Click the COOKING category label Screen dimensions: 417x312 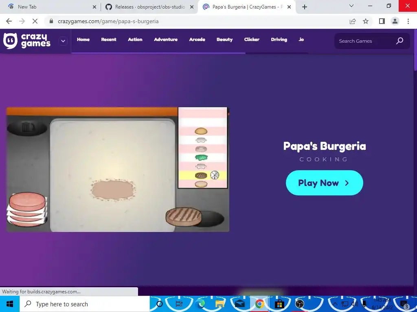click(324, 159)
